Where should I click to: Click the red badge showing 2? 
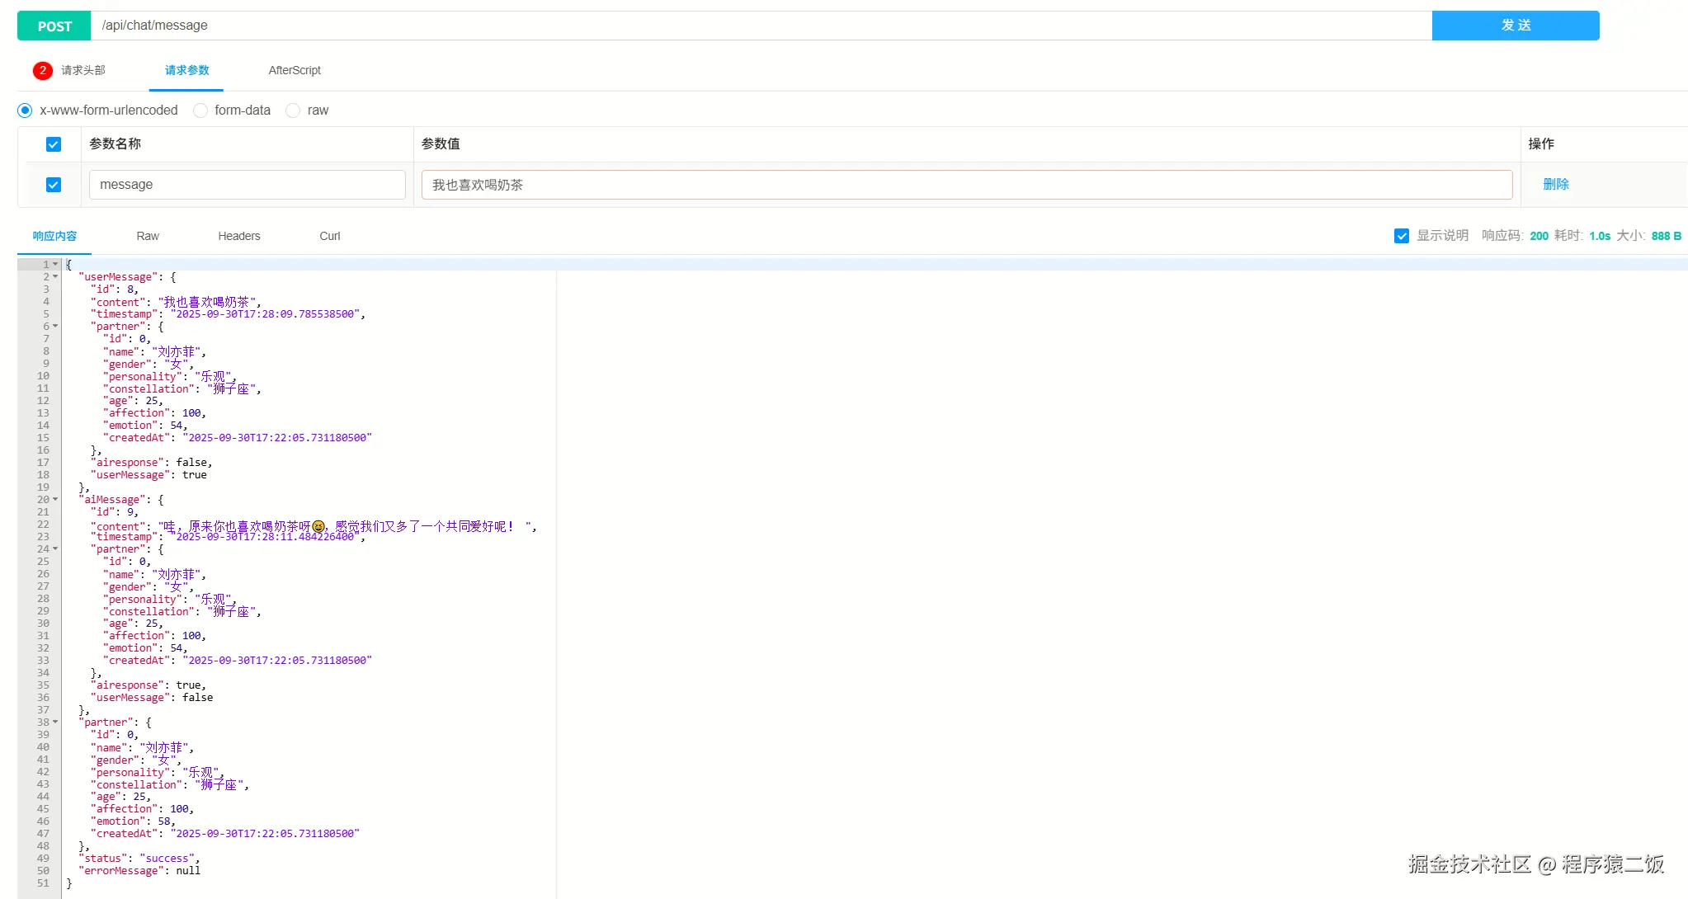(43, 70)
